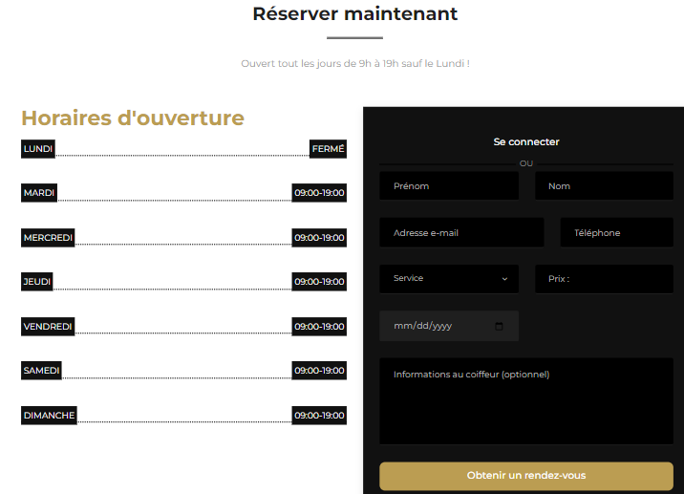Click the 09:00-19:00 hours for Jeudi

(319, 282)
